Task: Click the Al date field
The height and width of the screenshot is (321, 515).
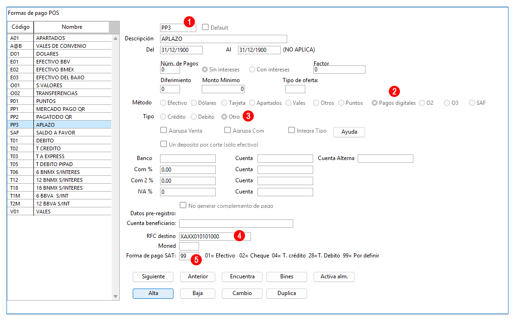Action: (259, 50)
